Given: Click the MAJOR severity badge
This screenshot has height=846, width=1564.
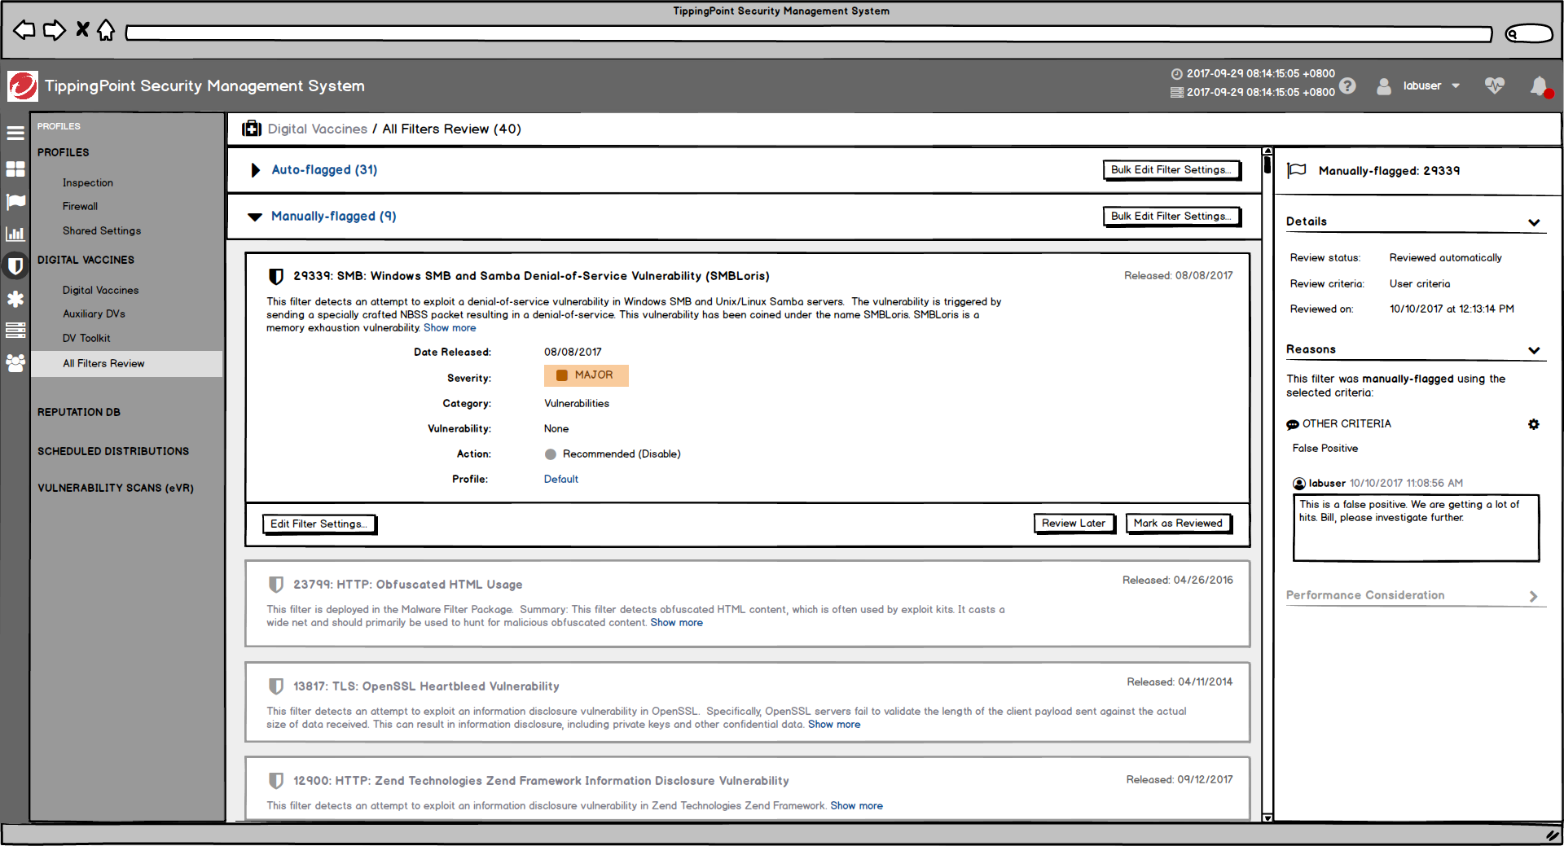Looking at the screenshot, I should [586, 375].
